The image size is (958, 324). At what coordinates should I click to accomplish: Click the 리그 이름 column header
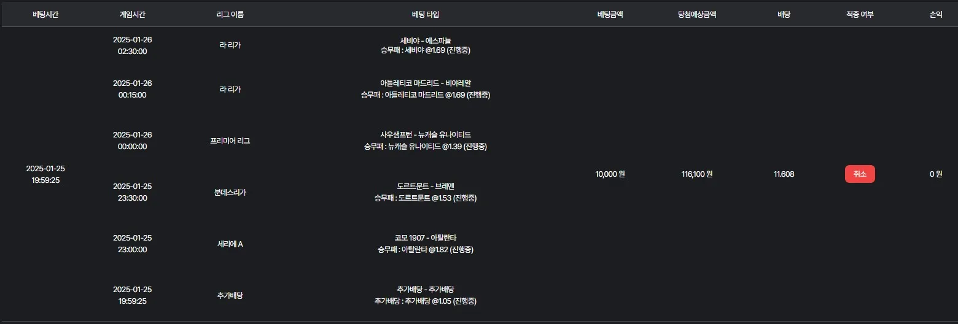click(230, 14)
